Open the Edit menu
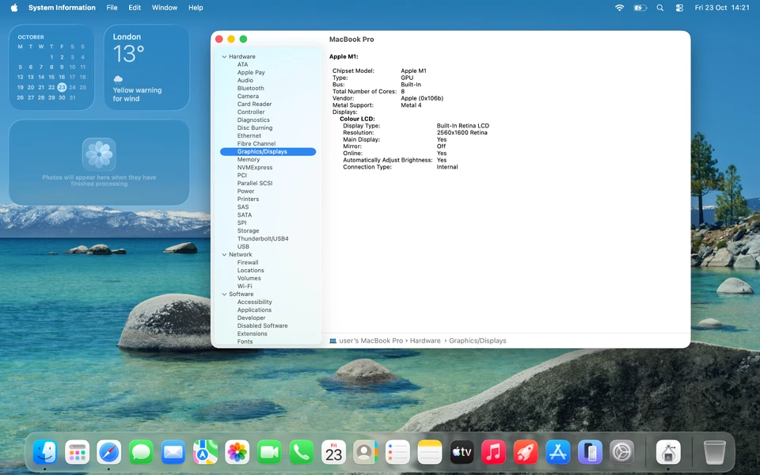This screenshot has height=475, width=760. point(135,8)
